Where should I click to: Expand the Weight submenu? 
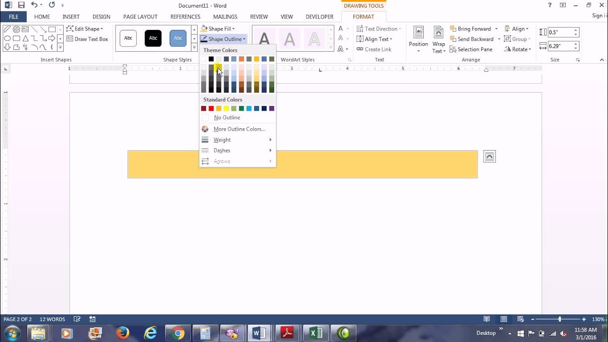(x=237, y=140)
